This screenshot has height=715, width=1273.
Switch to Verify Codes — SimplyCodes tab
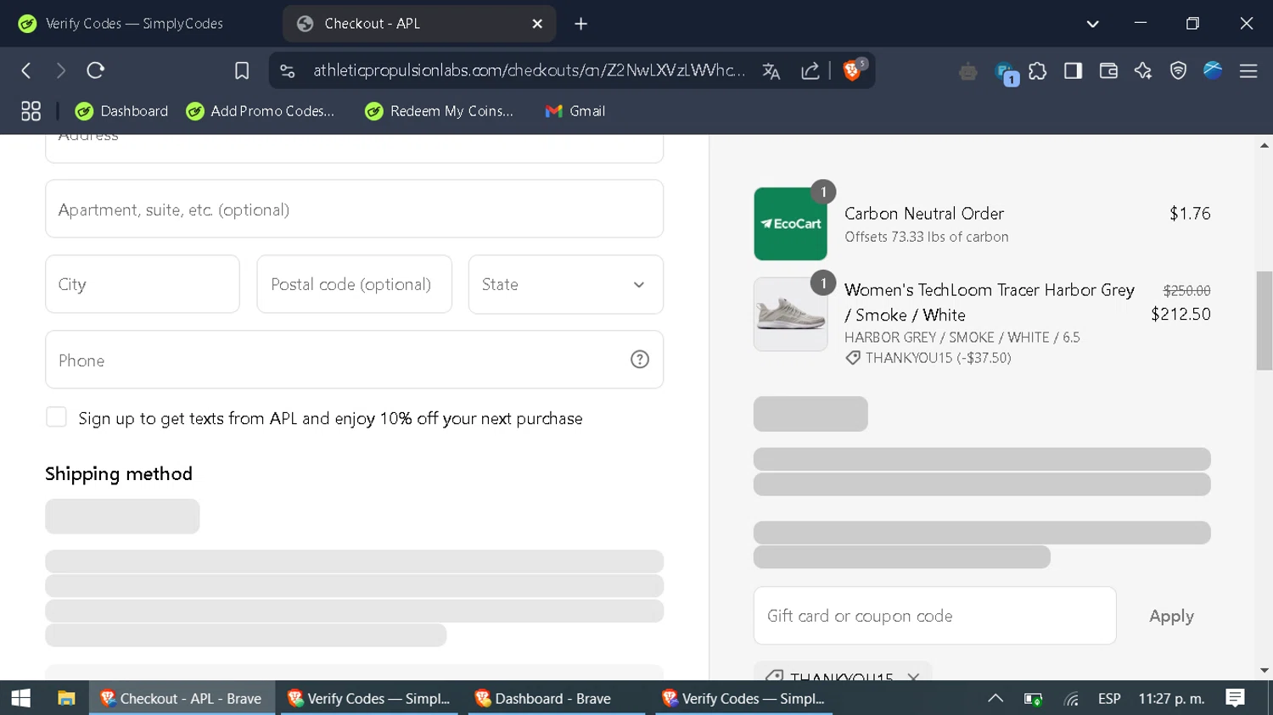coord(134,24)
